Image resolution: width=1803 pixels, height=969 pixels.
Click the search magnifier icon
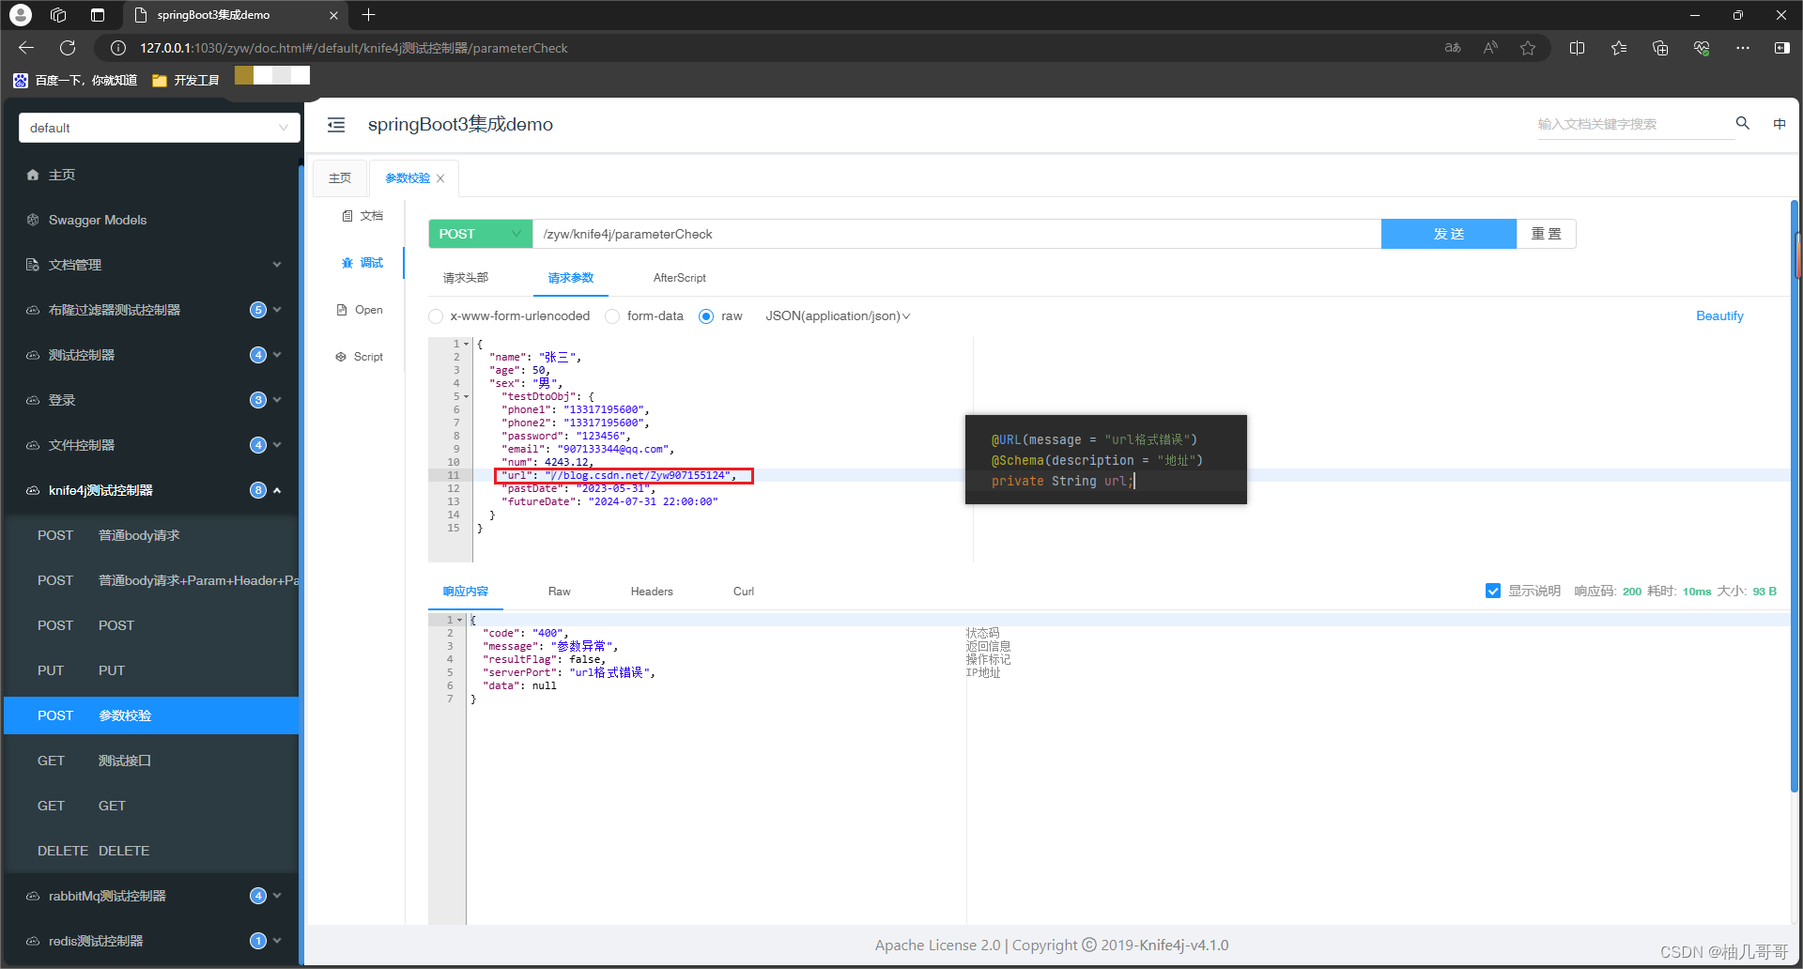[1742, 123]
